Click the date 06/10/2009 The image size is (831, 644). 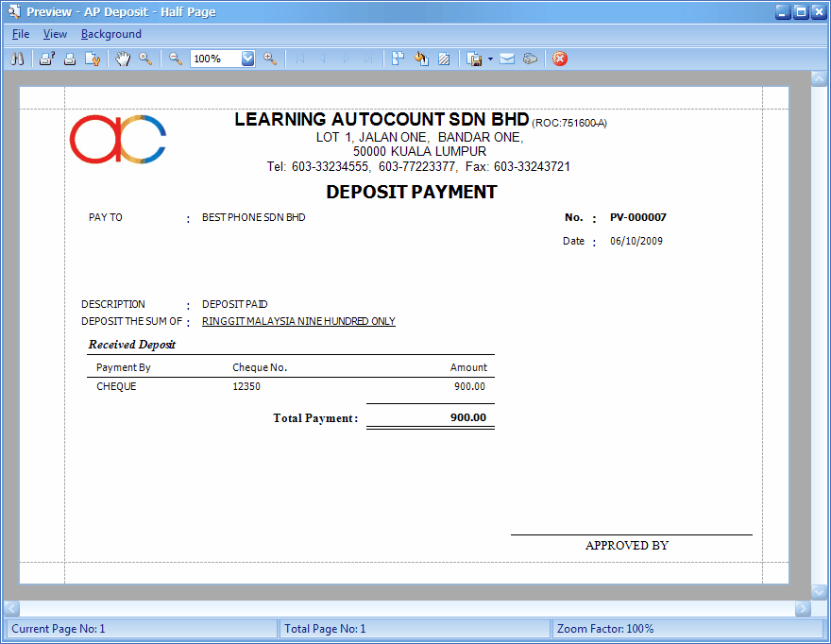point(636,241)
